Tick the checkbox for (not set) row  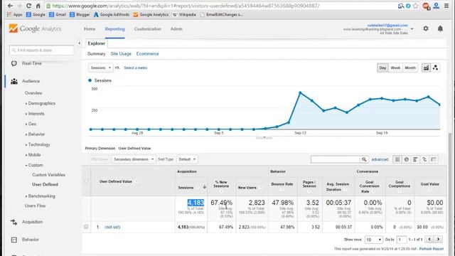coord(86,227)
